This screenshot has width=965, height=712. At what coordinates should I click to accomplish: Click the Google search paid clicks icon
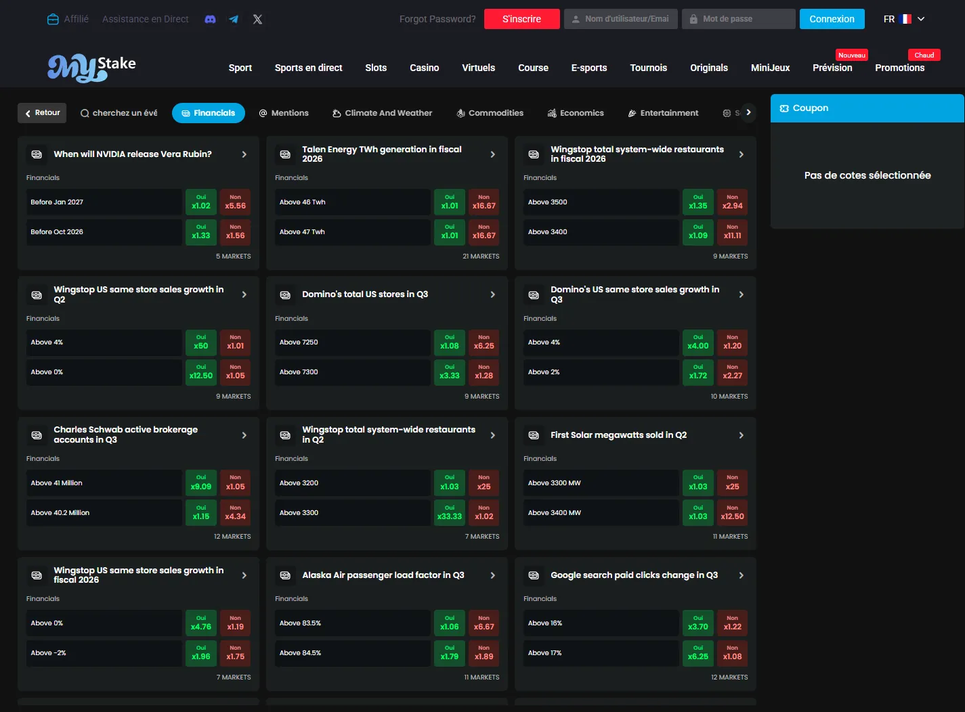534,575
